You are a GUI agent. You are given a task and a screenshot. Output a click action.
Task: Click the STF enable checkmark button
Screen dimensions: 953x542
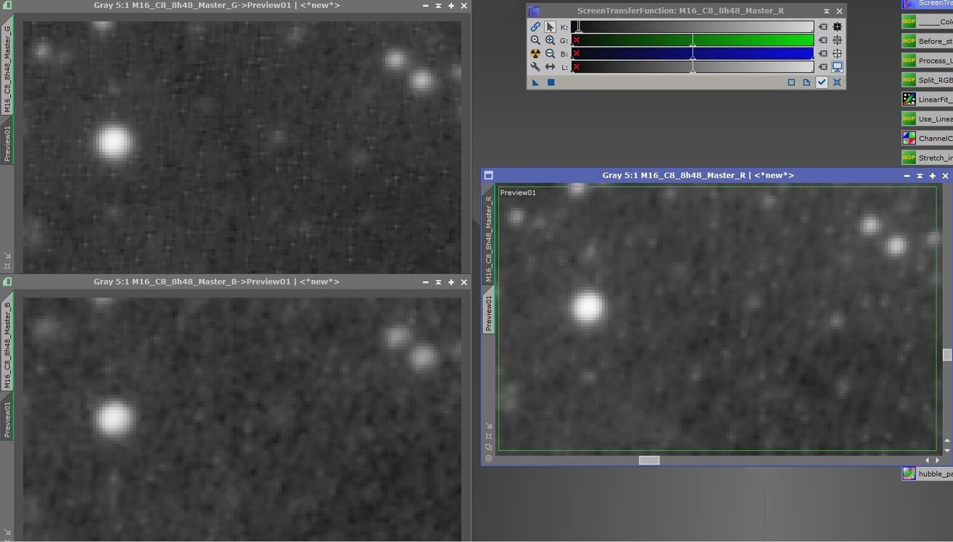click(821, 82)
